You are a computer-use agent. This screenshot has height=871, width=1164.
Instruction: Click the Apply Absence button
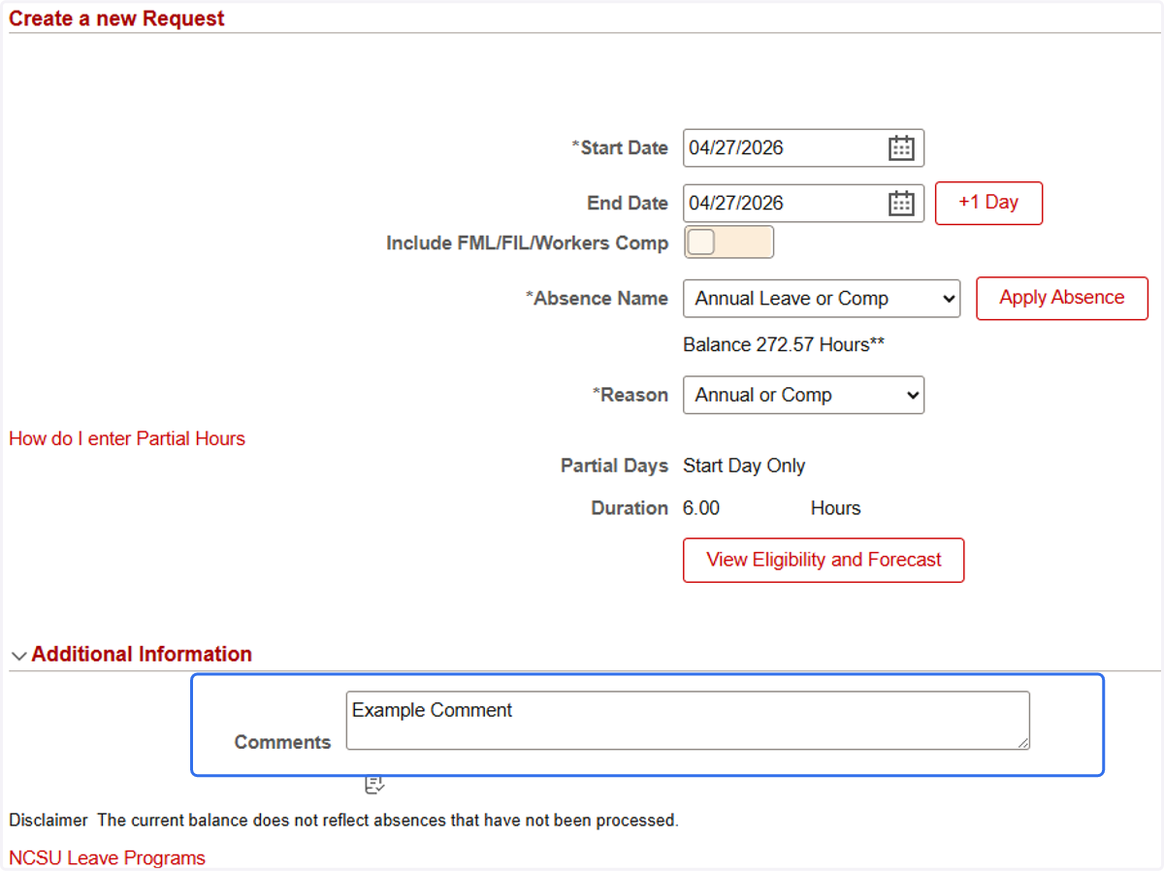click(1061, 298)
